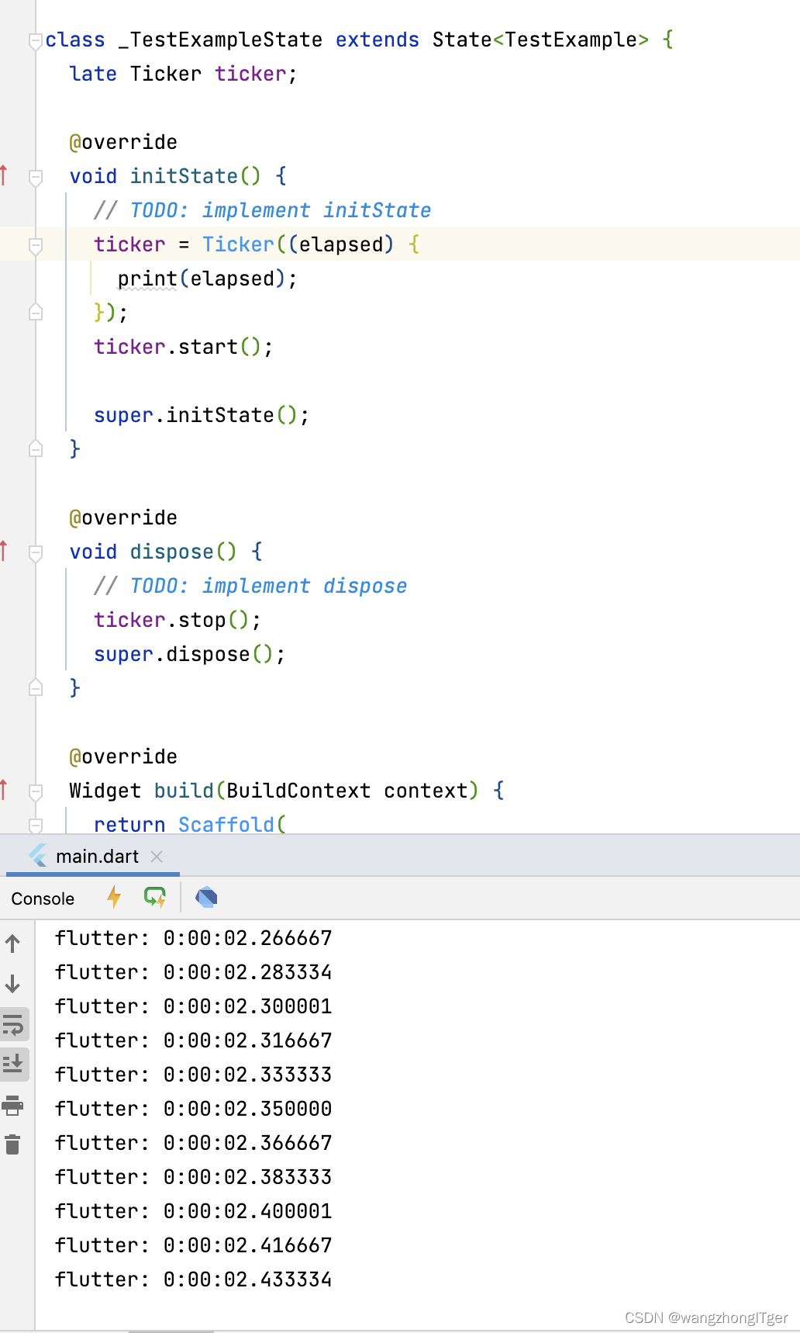Switch to the Console tab
This screenshot has width=800, height=1333.
coord(43,898)
